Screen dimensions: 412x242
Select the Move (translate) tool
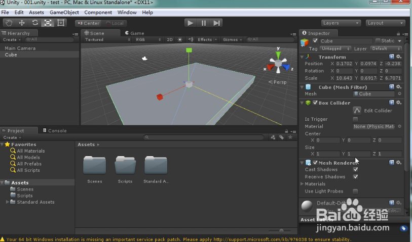tap(22, 23)
